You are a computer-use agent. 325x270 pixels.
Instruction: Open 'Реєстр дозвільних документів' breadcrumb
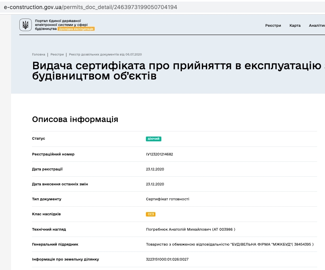coord(105,54)
